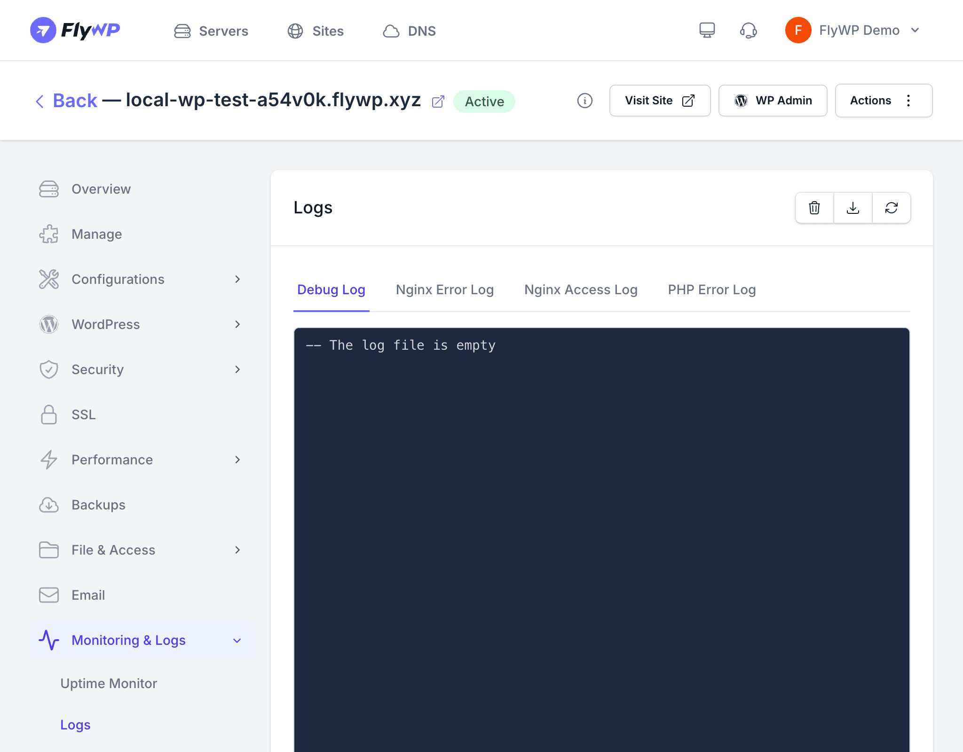Viewport: 963px width, 752px height.
Task: Open the Backups sidebar item
Action: 143,505
